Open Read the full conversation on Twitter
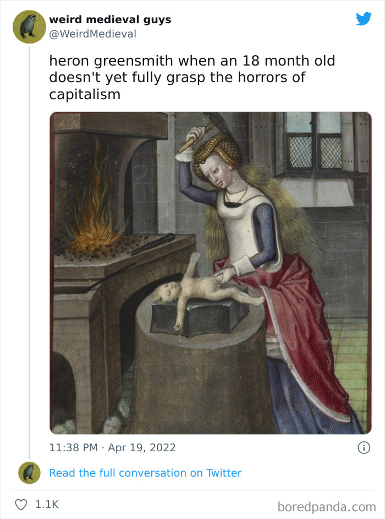Screen dimensions: 385x519 click(x=145, y=473)
